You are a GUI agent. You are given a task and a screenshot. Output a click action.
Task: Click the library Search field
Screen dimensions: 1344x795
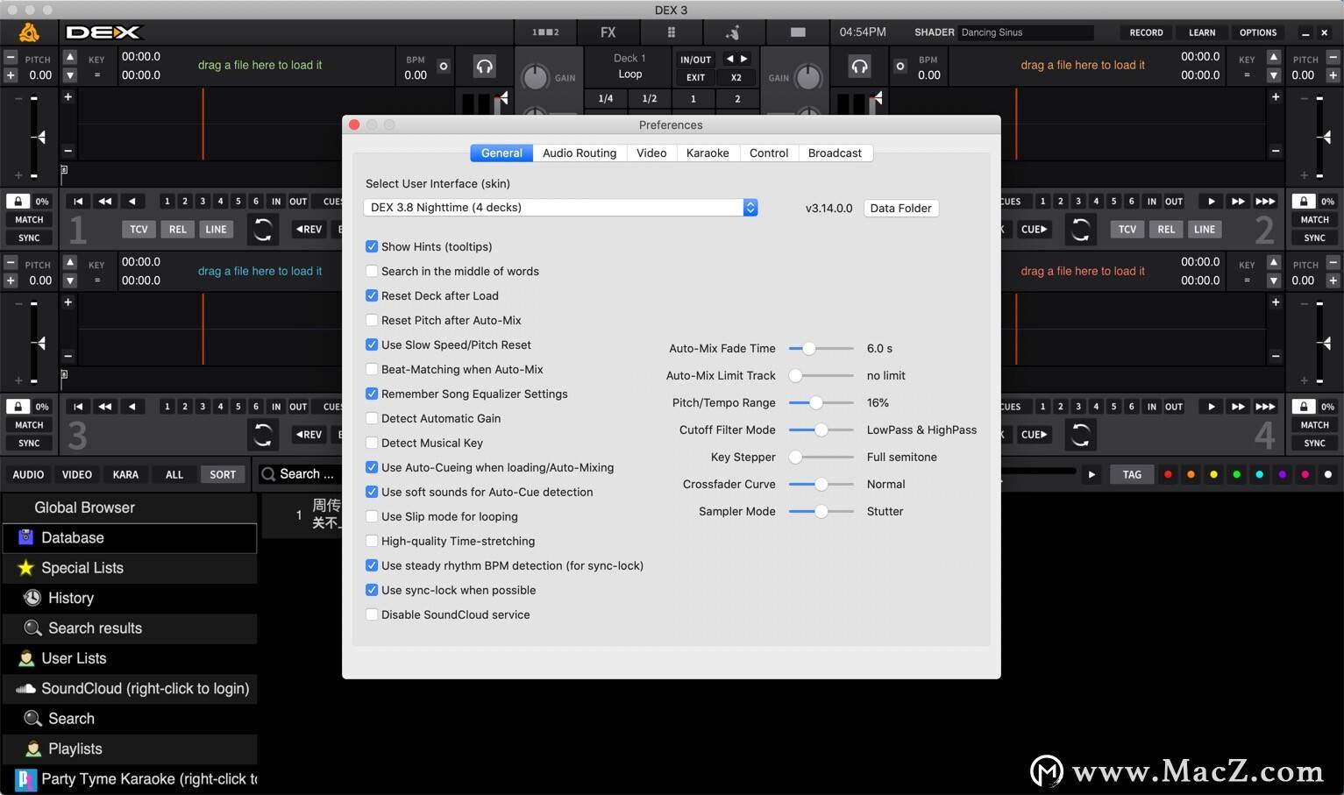click(x=299, y=474)
